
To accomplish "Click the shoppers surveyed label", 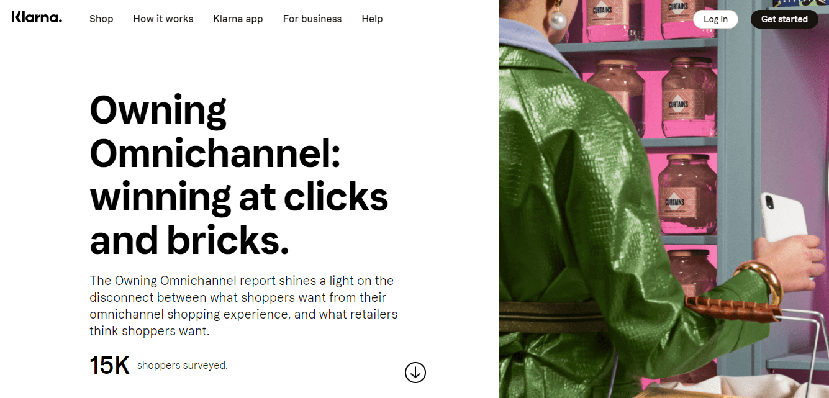I will click(183, 365).
